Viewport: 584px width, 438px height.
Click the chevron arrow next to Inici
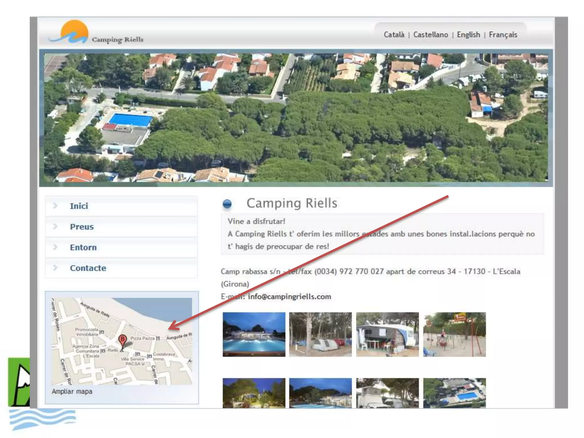coord(55,206)
